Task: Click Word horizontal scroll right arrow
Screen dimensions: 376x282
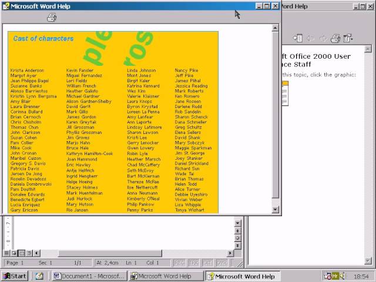Action: point(230,253)
